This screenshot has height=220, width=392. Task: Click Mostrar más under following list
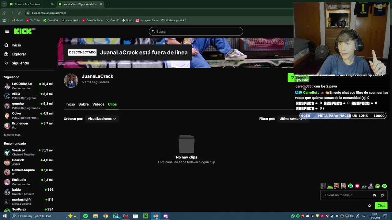pos(12,135)
